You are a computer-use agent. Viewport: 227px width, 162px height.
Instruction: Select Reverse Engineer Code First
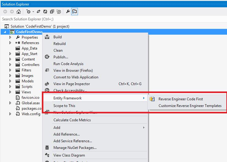(181, 99)
